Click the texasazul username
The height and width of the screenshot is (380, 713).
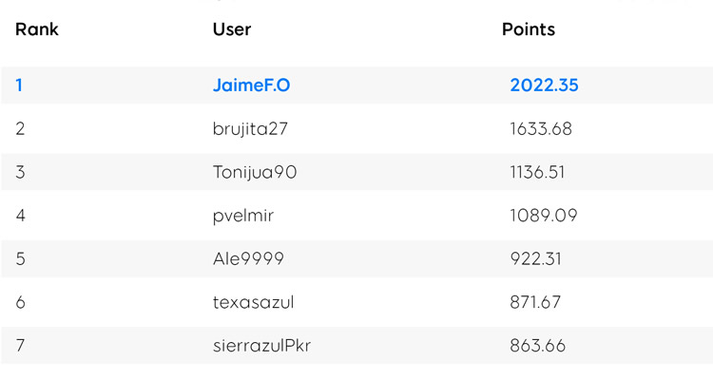point(253,302)
